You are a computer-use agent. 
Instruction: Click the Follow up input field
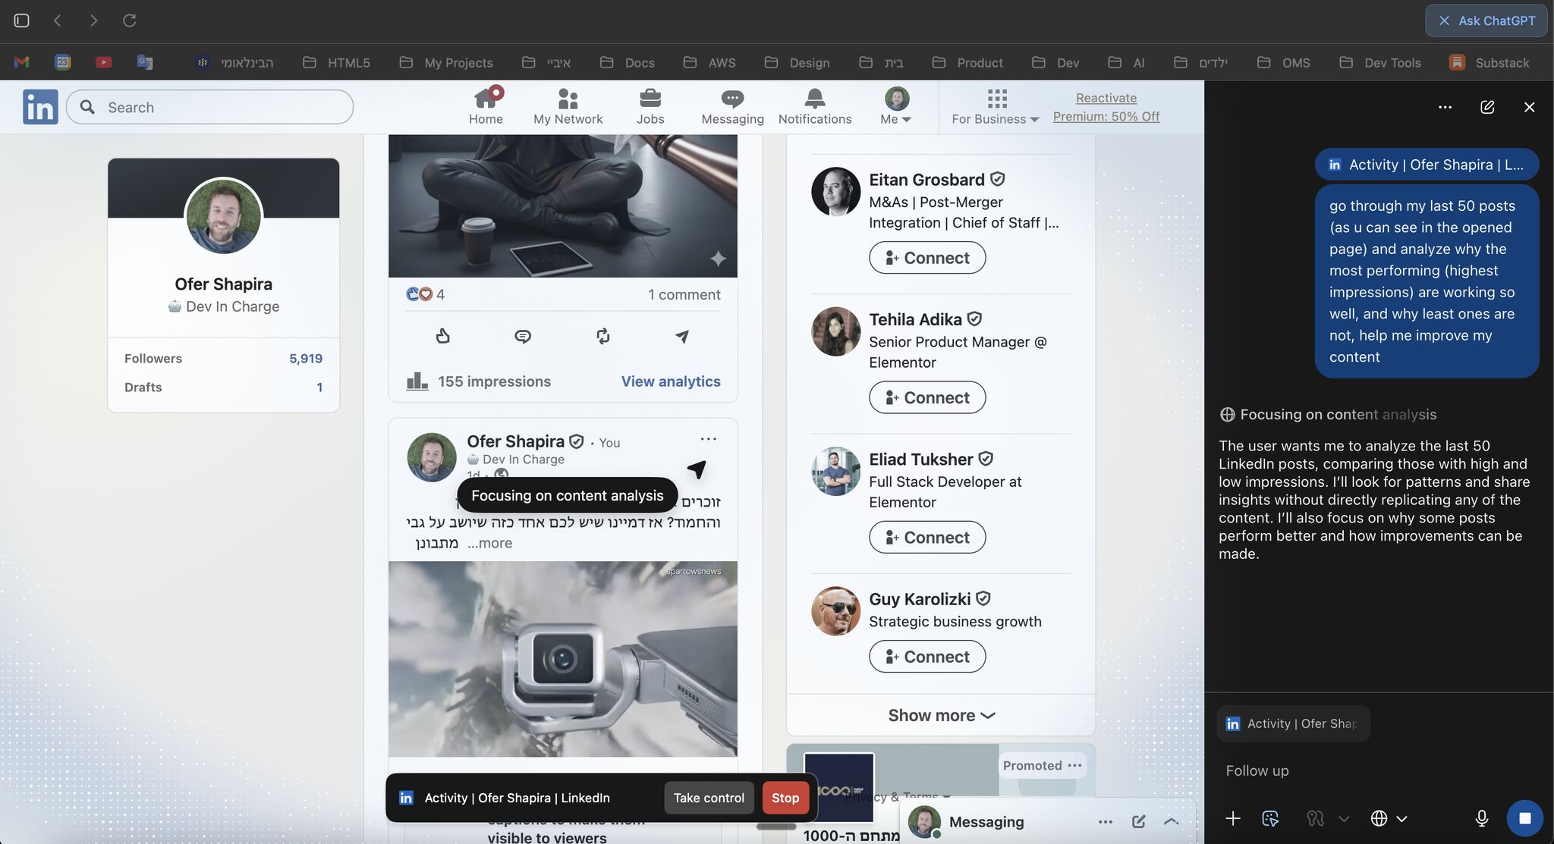1378,770
